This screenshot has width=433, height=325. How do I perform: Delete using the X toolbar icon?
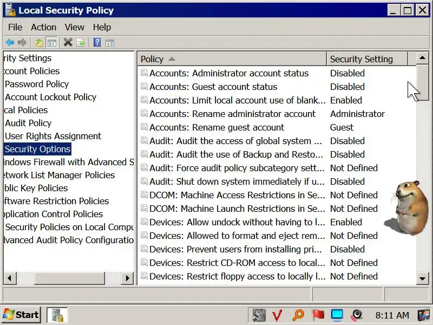point(68,43)
